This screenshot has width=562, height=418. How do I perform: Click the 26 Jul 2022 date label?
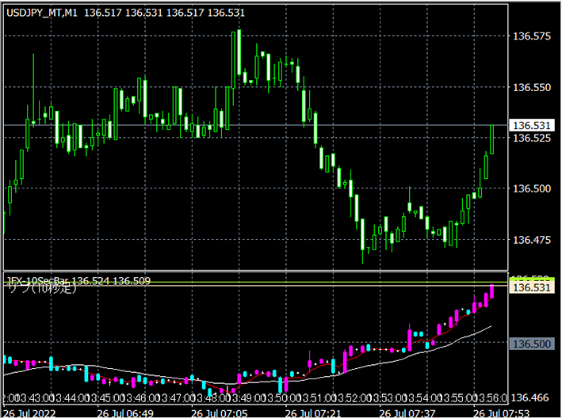click(29, 413)
